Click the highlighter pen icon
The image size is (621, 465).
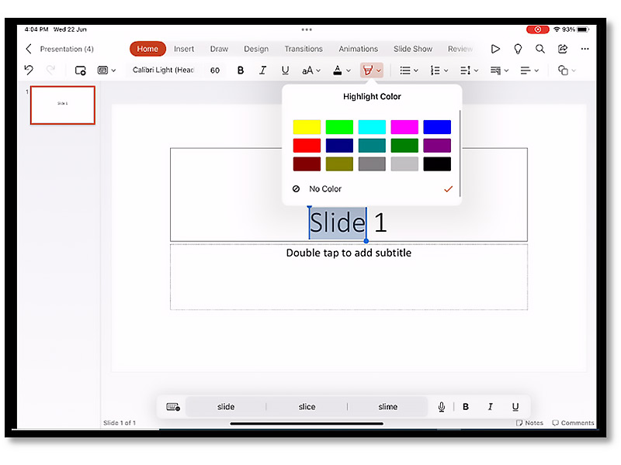(367, 71)
